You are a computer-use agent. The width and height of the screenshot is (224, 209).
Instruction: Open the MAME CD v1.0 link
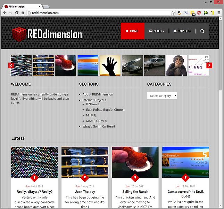[97, 121]
